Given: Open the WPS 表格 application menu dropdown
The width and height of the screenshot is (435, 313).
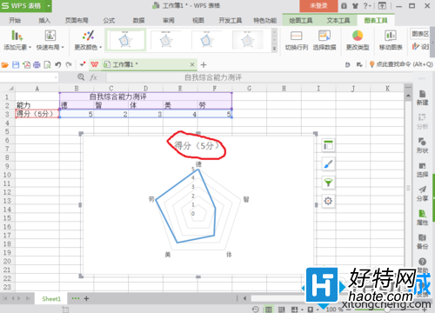Looking at the screenshot, I should tap(49, 6).
